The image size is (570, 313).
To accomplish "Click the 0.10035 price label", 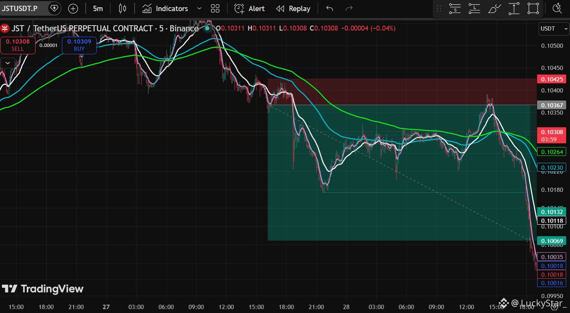I will 552,257.
